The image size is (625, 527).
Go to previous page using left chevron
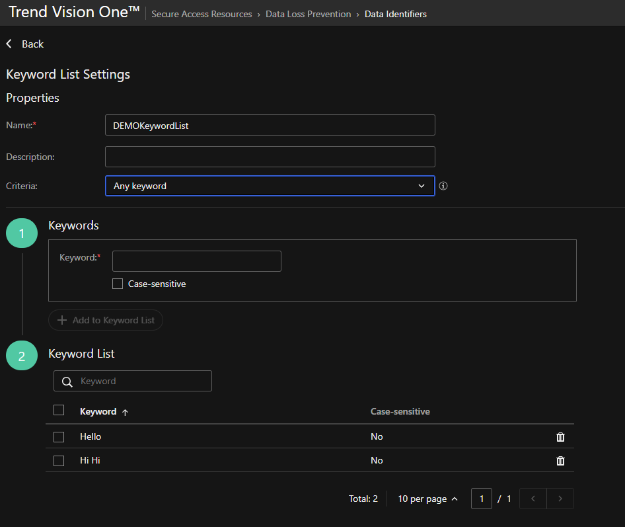click(533, 499)
